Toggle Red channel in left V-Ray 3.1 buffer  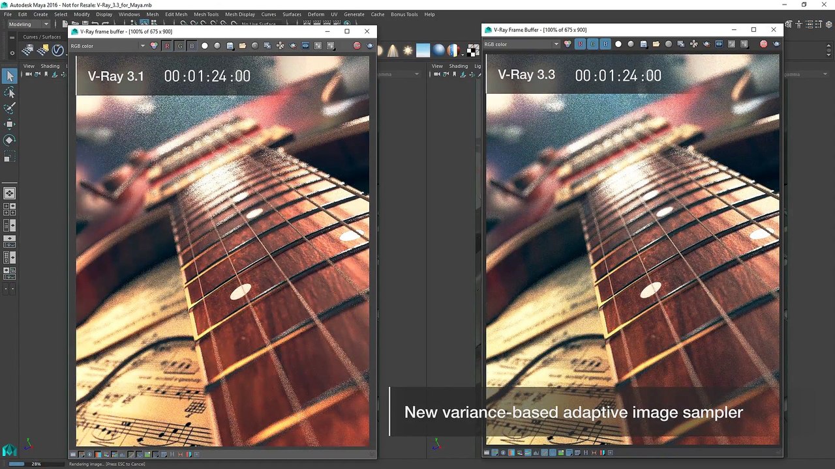click(x=167, y=46)
